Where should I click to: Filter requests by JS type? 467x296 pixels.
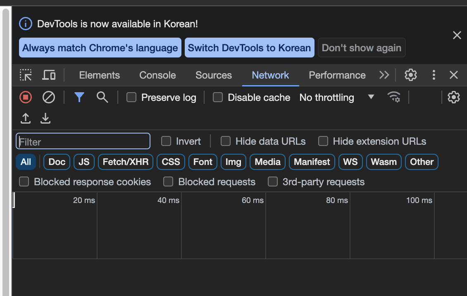(84, 162)
